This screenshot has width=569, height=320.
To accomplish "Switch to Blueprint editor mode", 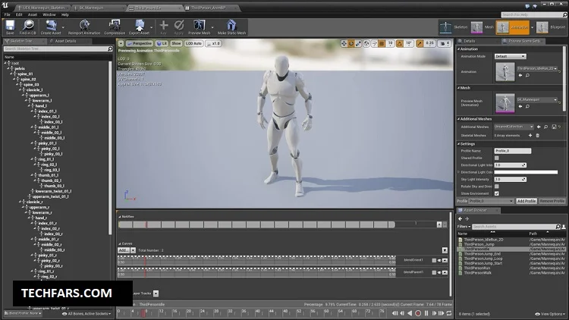I will tap(551, 27).
